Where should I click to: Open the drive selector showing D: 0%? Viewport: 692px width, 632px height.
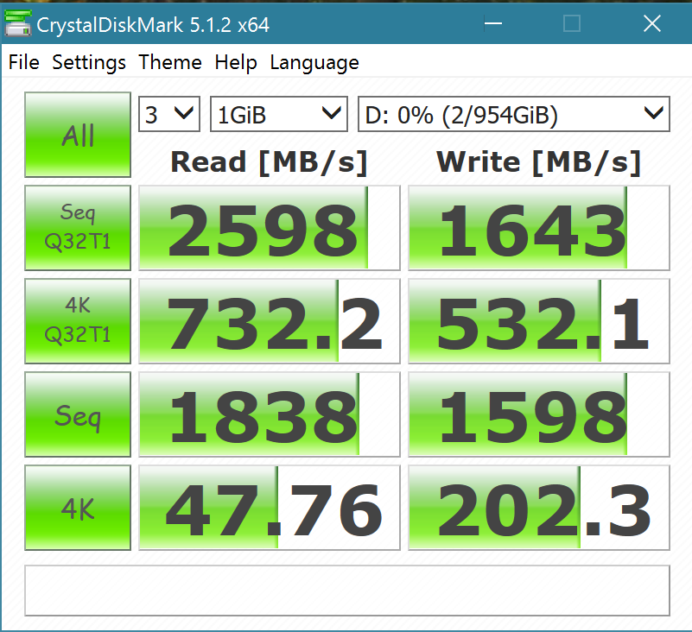click(513, 114)
